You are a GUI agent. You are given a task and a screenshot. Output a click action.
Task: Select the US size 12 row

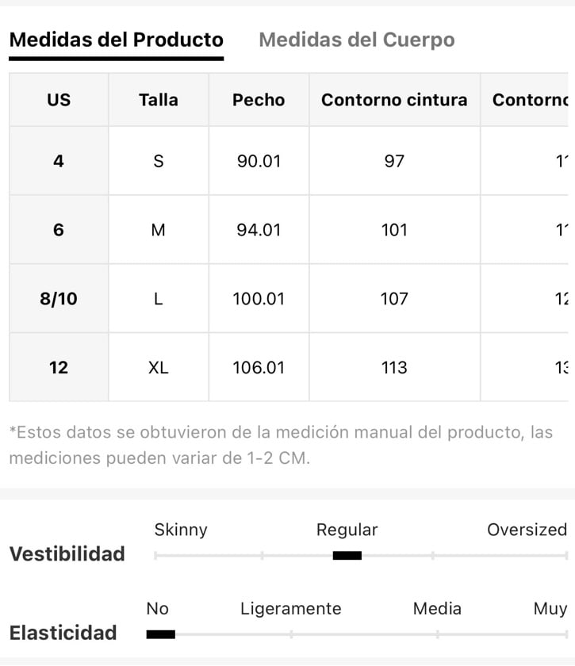pos(289,367)
